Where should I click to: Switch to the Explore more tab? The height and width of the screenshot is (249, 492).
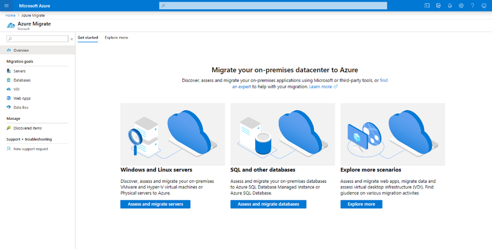116,37
